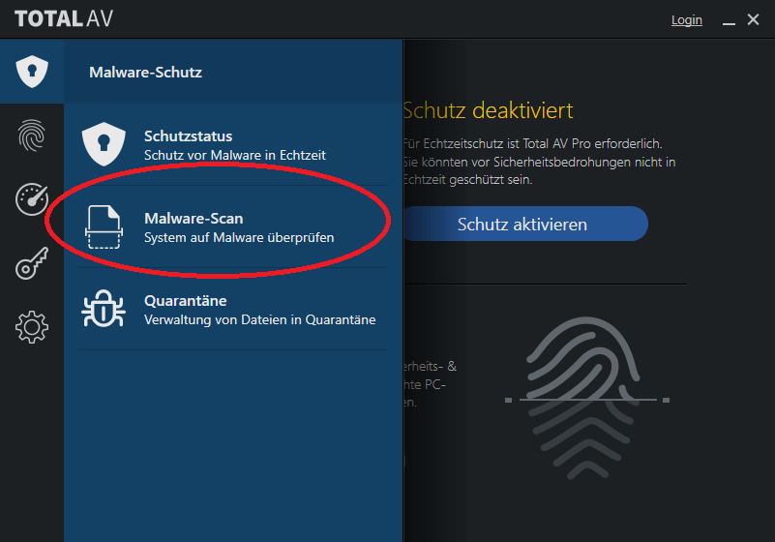Select the Schutzstatus menu title
The height and width of the screenshot is (542, 775).
189,136
